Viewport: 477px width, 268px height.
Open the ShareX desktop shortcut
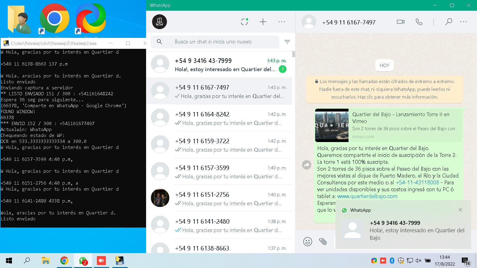[91, 19]
